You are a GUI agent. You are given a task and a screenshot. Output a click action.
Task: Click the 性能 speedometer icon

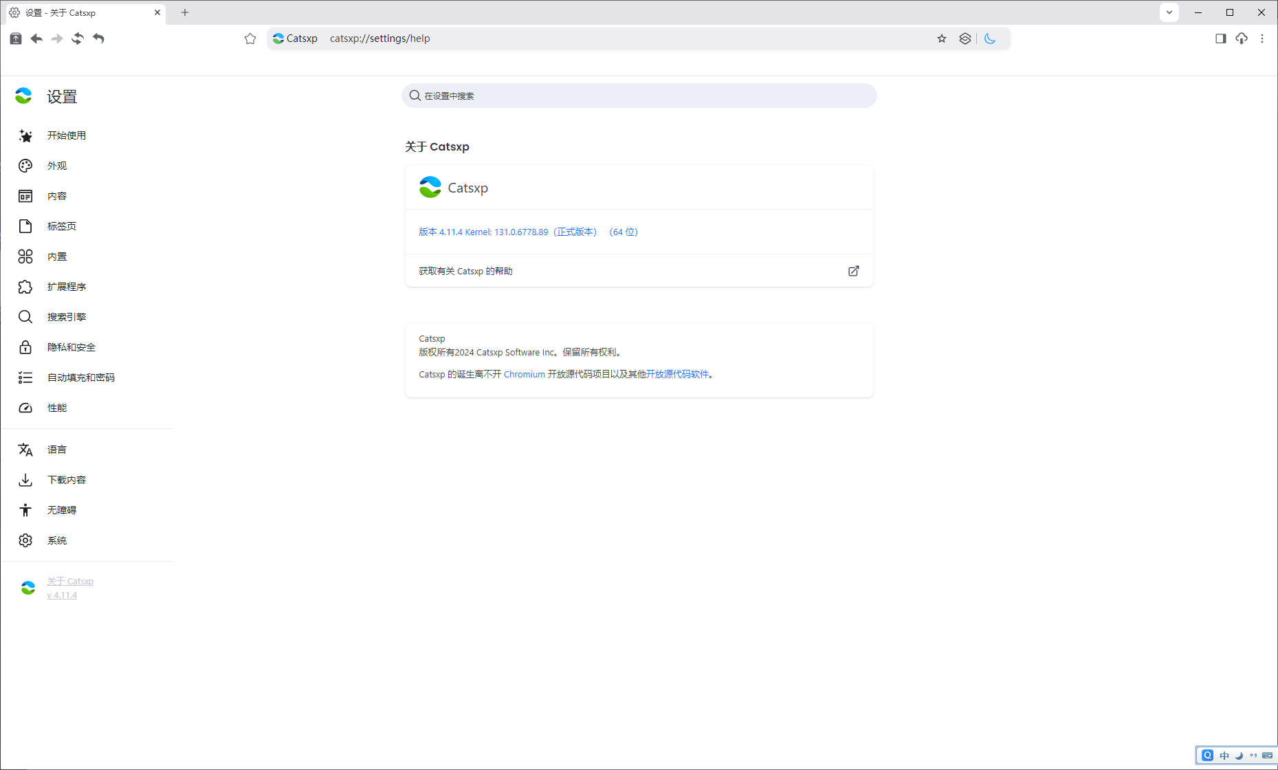click(25, 408)
